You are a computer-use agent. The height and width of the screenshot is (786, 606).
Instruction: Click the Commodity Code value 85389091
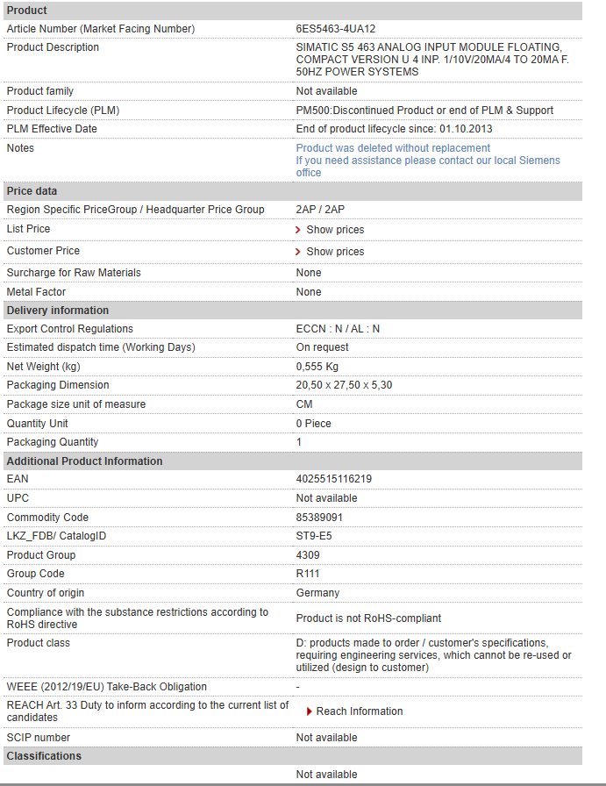pos(319,518)
